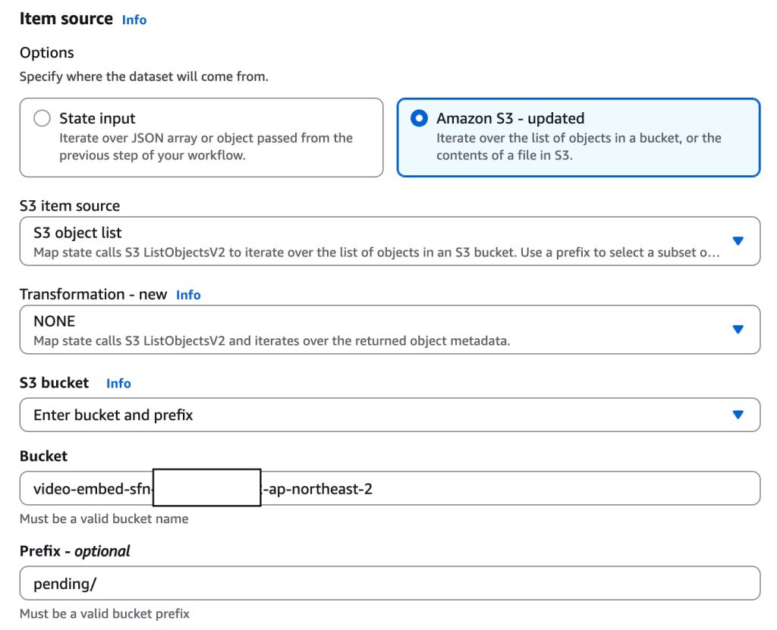Click the Transformation - new label text
Screen dimensions: 777x630
pyautogui.click(x=93, y=294)
